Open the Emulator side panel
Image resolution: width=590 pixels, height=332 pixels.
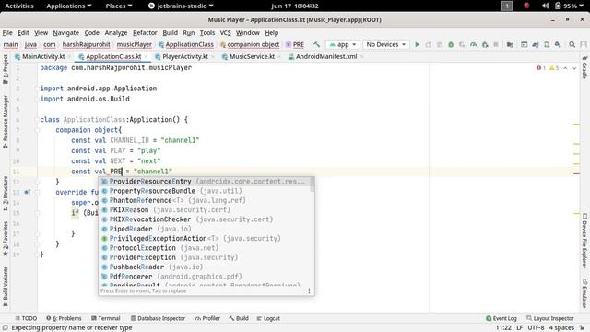[584, 293]
